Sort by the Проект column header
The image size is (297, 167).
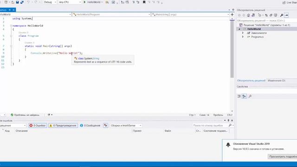tap(137, 131)
